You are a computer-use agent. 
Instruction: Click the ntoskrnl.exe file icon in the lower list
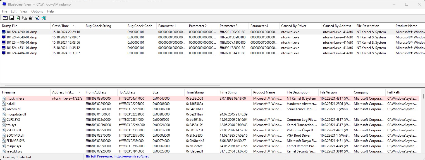coord(4,99)
